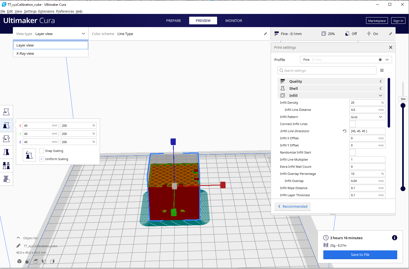Switch to the MONITOR stage

[234, 21]
